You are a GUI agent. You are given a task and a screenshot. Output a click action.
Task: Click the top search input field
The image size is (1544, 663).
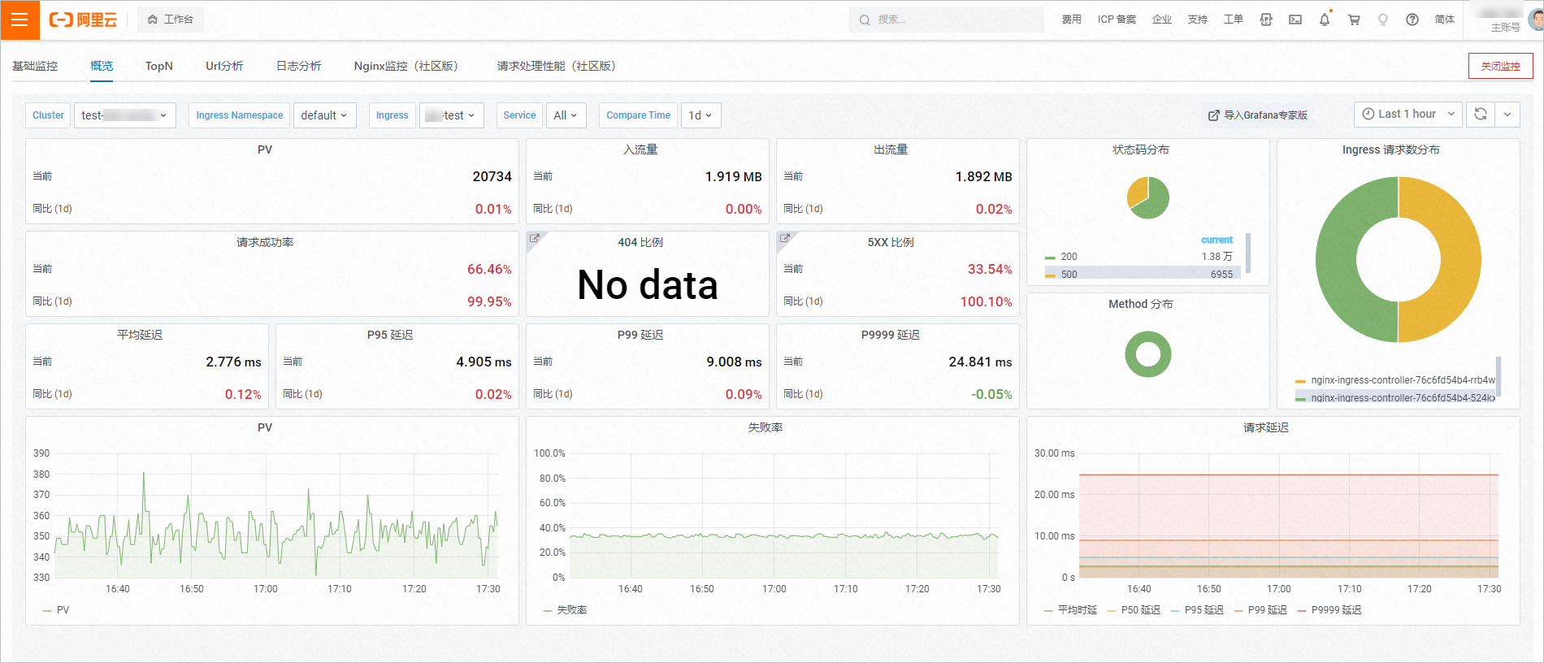[947, 19]
